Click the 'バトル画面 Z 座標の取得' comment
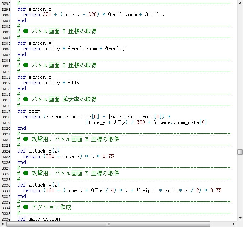 [x=64, y=66]
